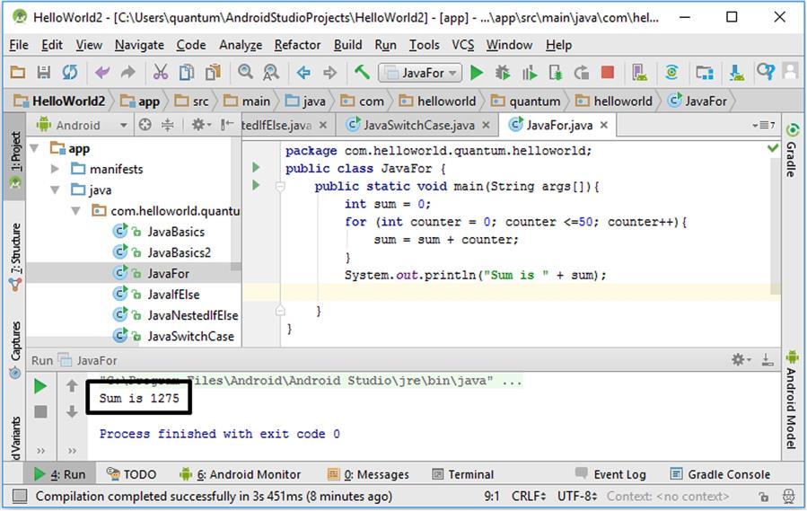807x511 pixels.
Task: Open the Android Monitor tool window
Action: pos(240,474)
